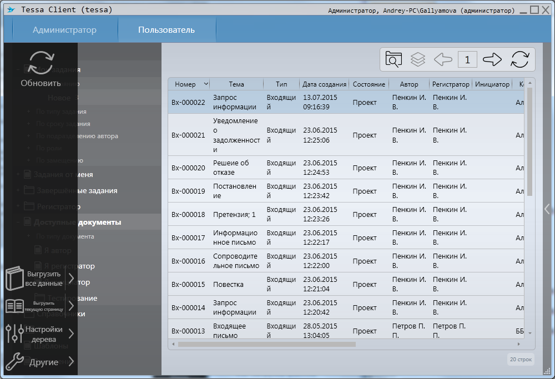555x379 pixels.
Task: Expand the Выгрузить все данные submenu arrow
Action: click(71, 278)
